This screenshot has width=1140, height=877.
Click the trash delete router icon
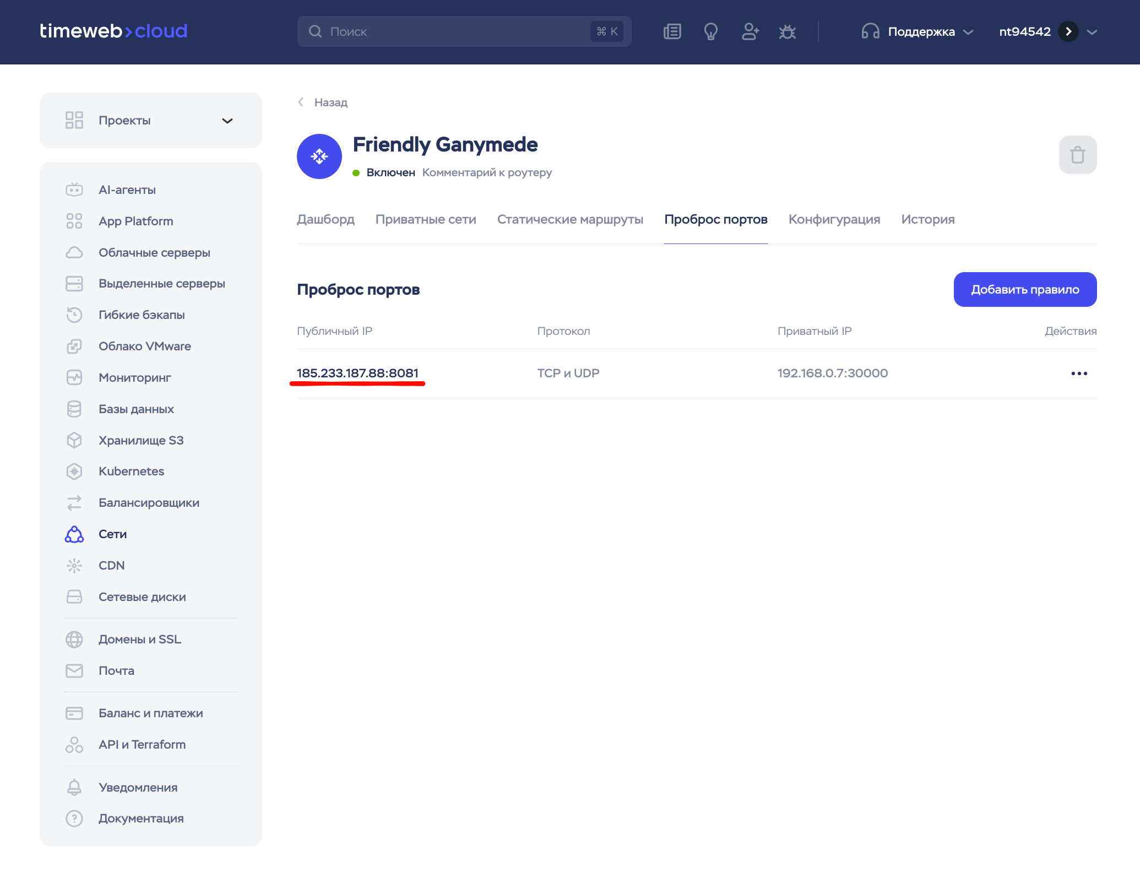[1077, 155]
